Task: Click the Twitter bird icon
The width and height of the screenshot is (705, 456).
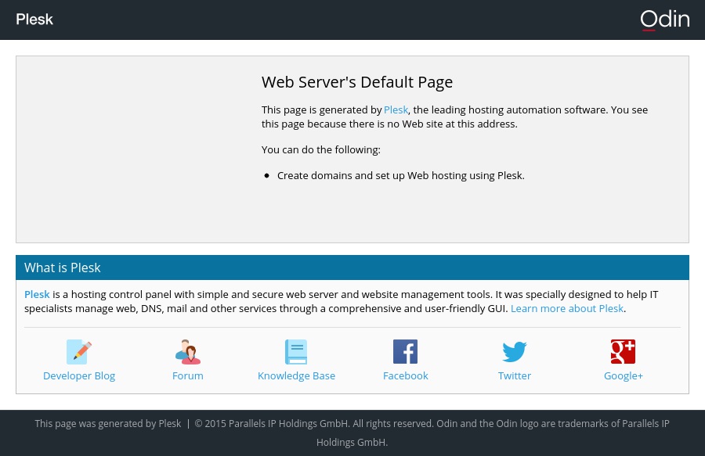Action: coord(515,352)
